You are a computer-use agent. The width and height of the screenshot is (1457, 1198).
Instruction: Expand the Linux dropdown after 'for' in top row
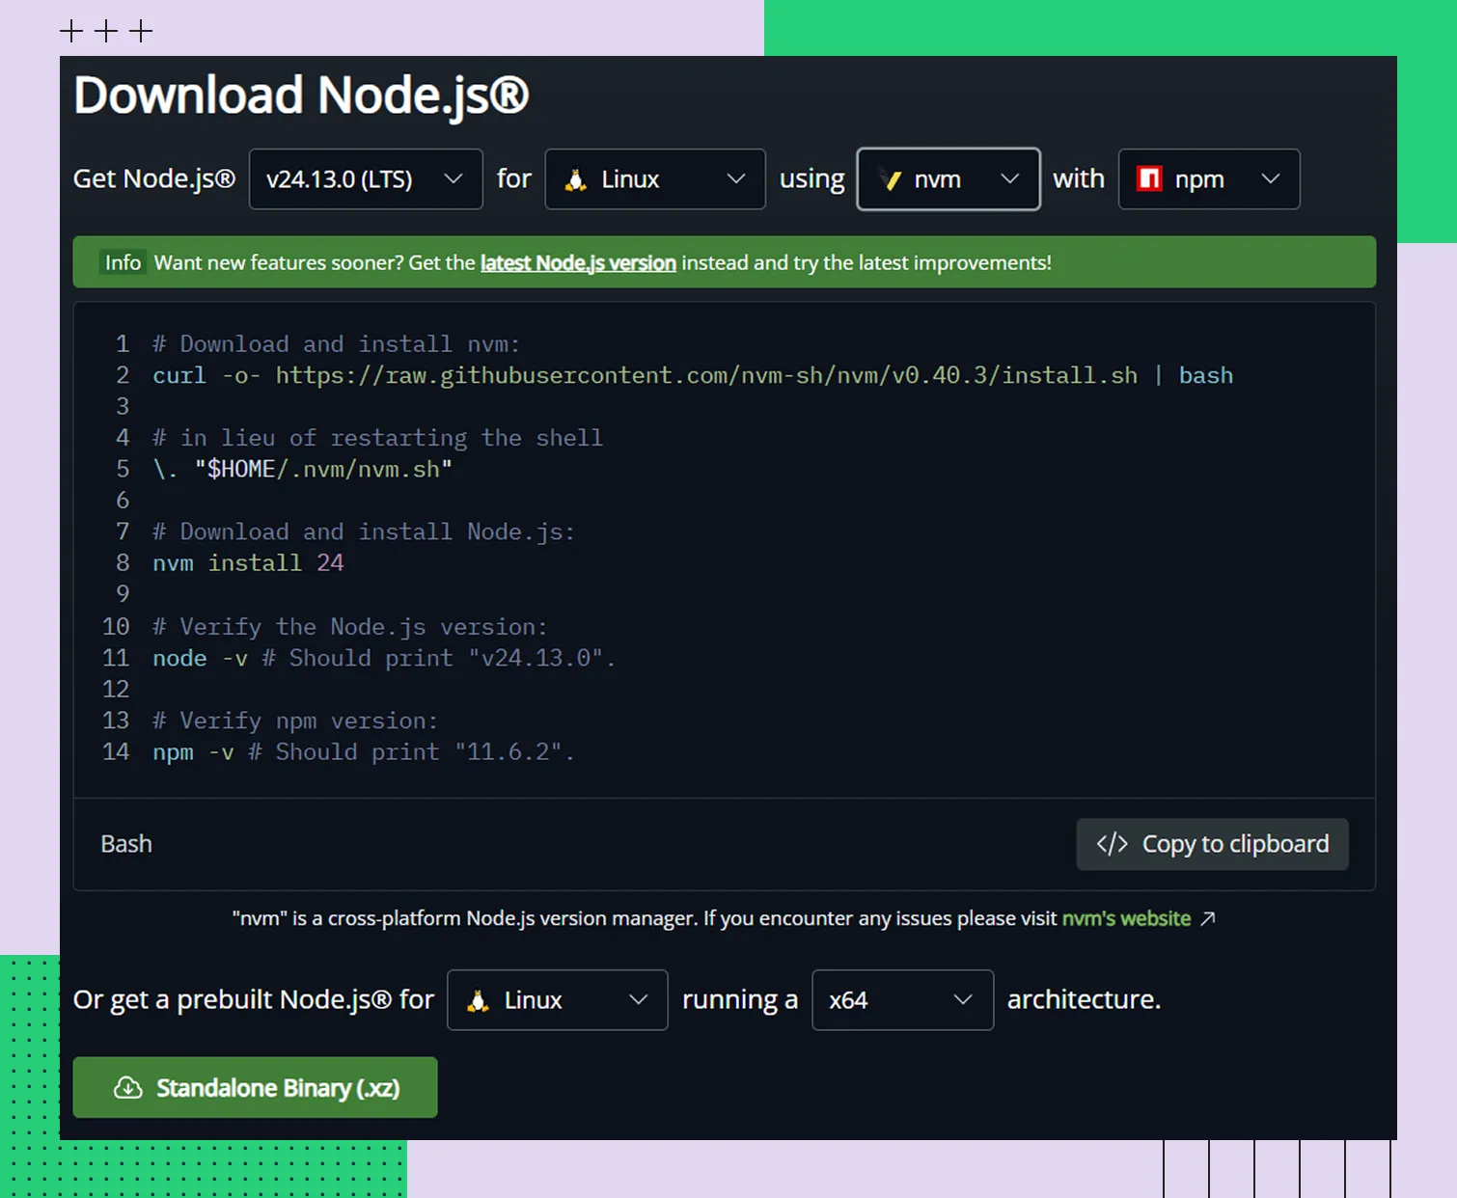pos(654,179)
